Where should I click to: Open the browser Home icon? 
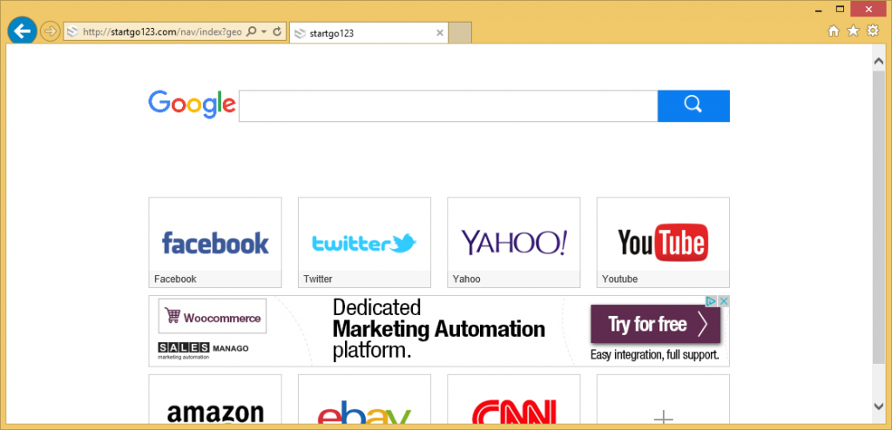[x=833, y=31]
